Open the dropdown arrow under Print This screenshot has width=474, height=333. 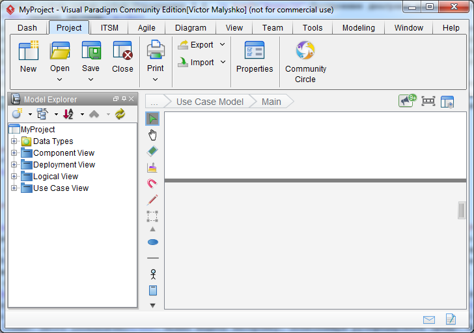pyautogui.click(x=155, y=80)
